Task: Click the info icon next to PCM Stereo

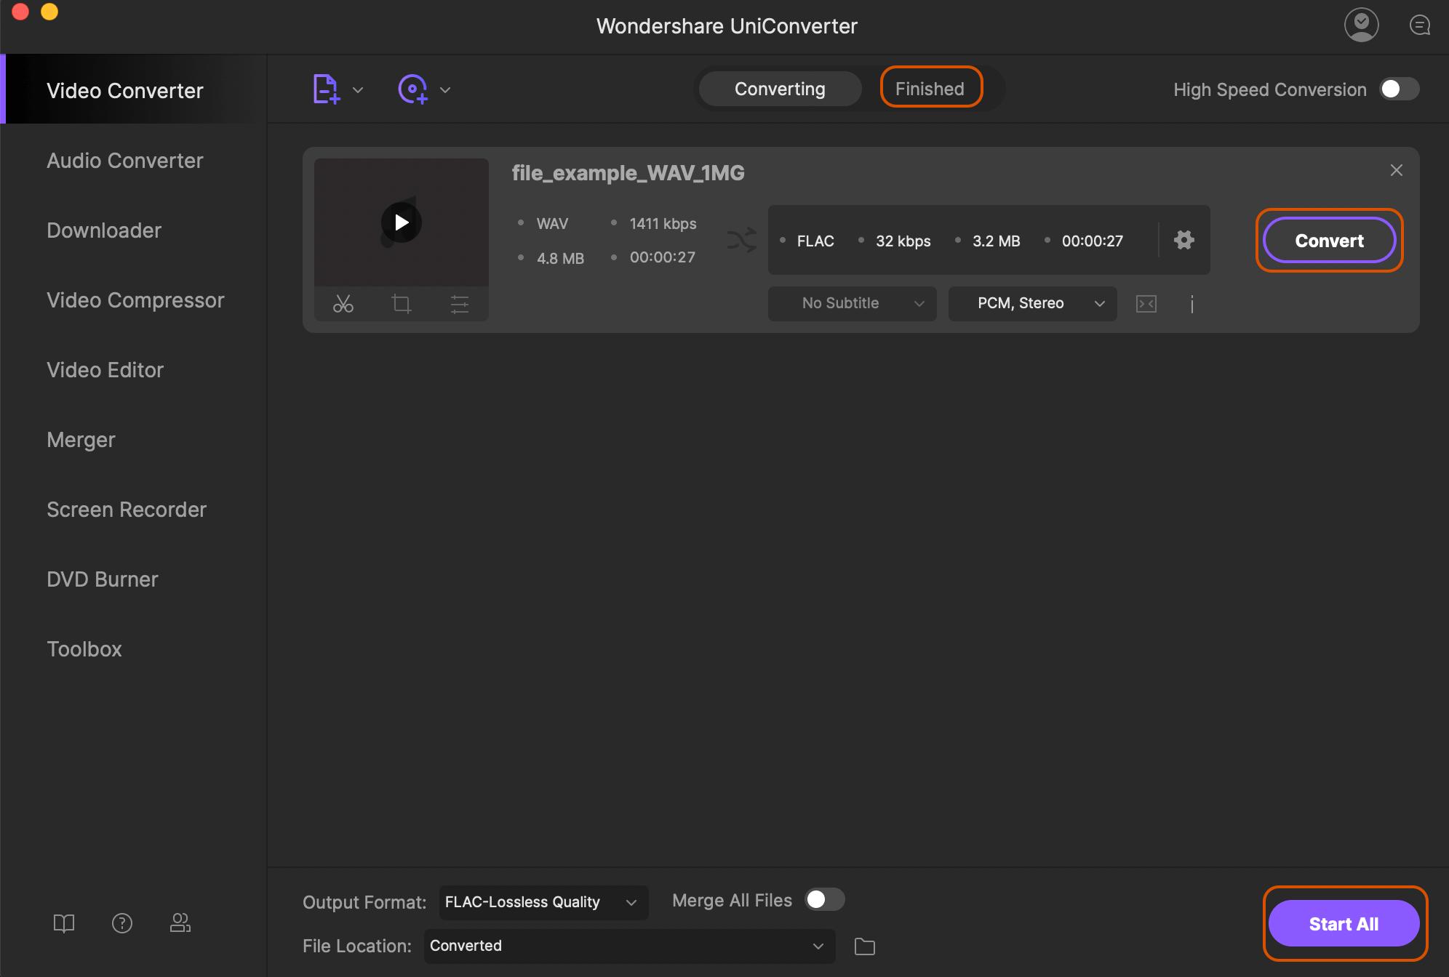Action: coord(1194,304)
